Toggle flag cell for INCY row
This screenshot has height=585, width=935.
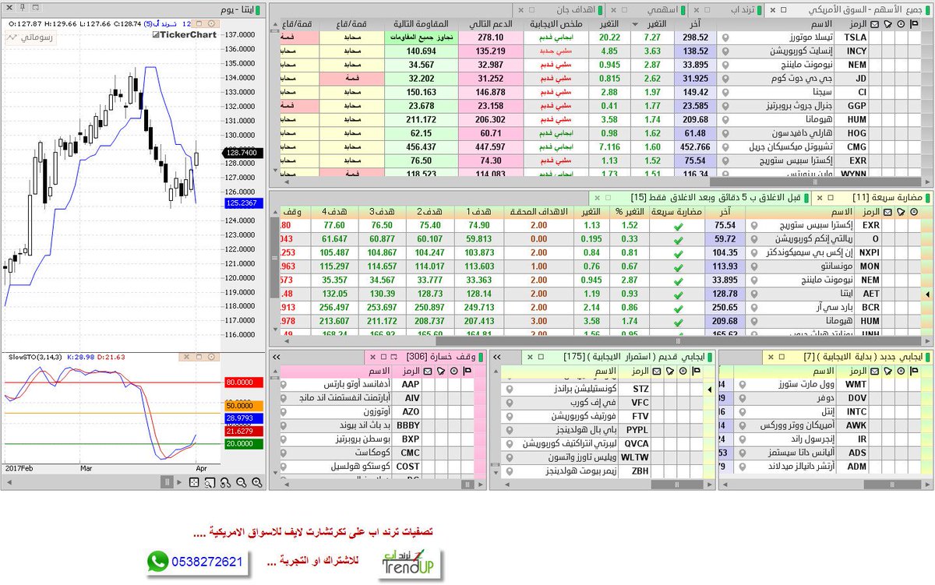point(914,50)
